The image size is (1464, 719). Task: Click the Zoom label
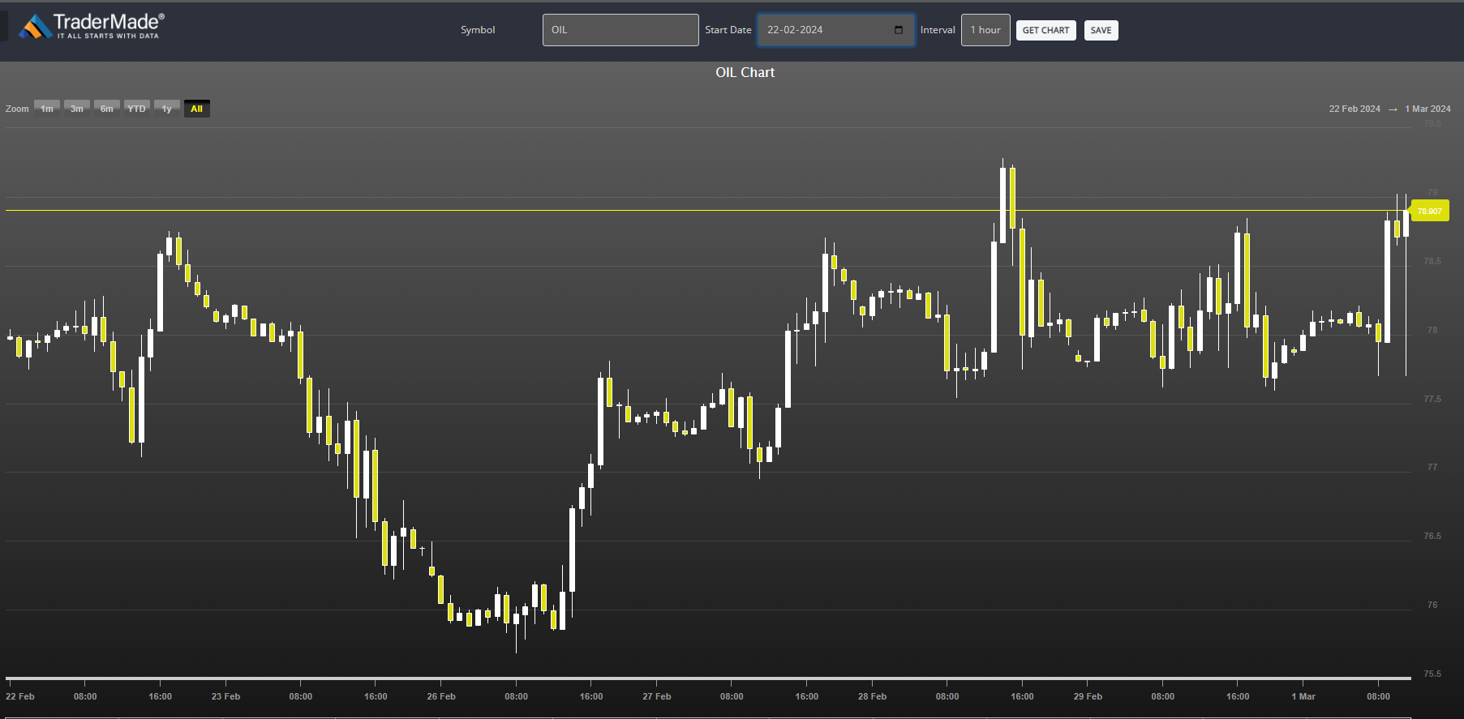(x=17, y=109)
